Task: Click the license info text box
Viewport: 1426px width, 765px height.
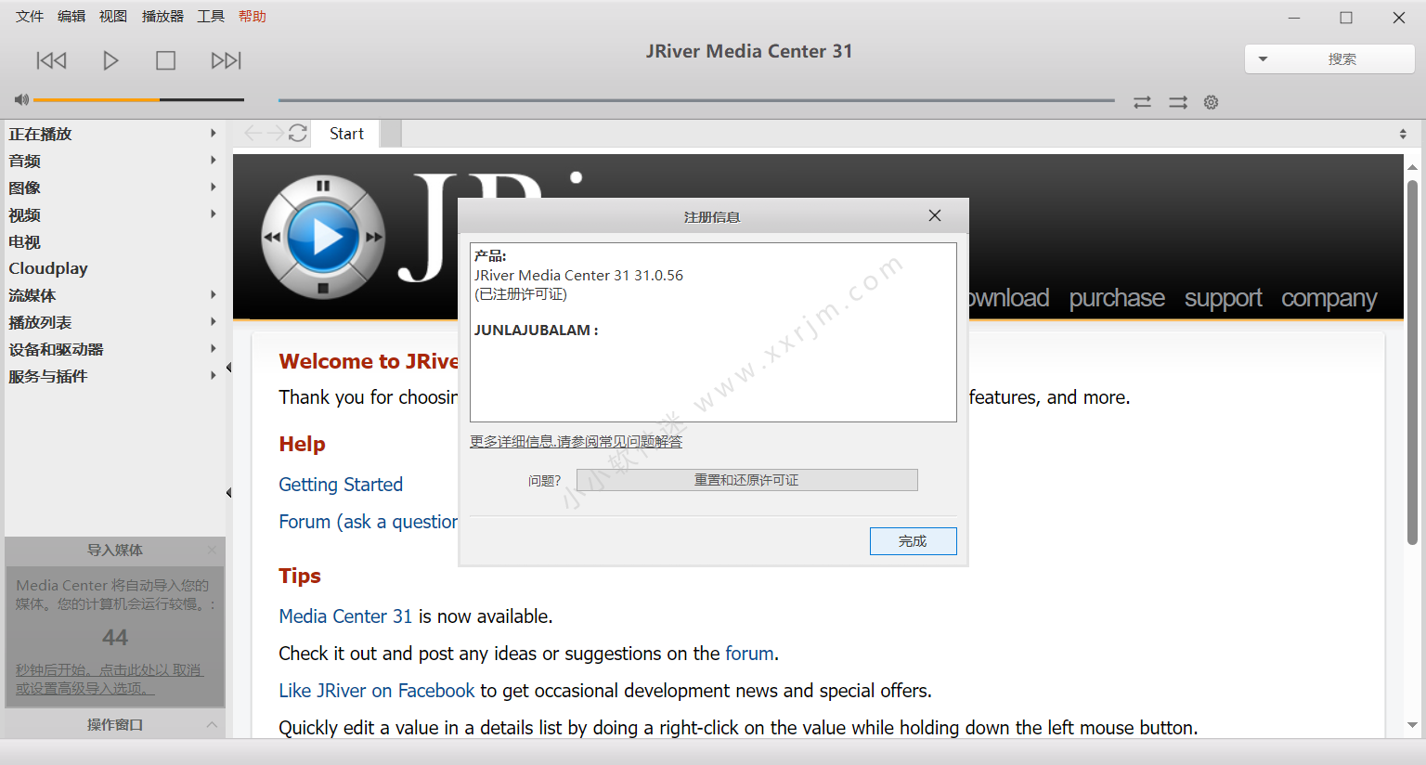Action: coord(713,332)
